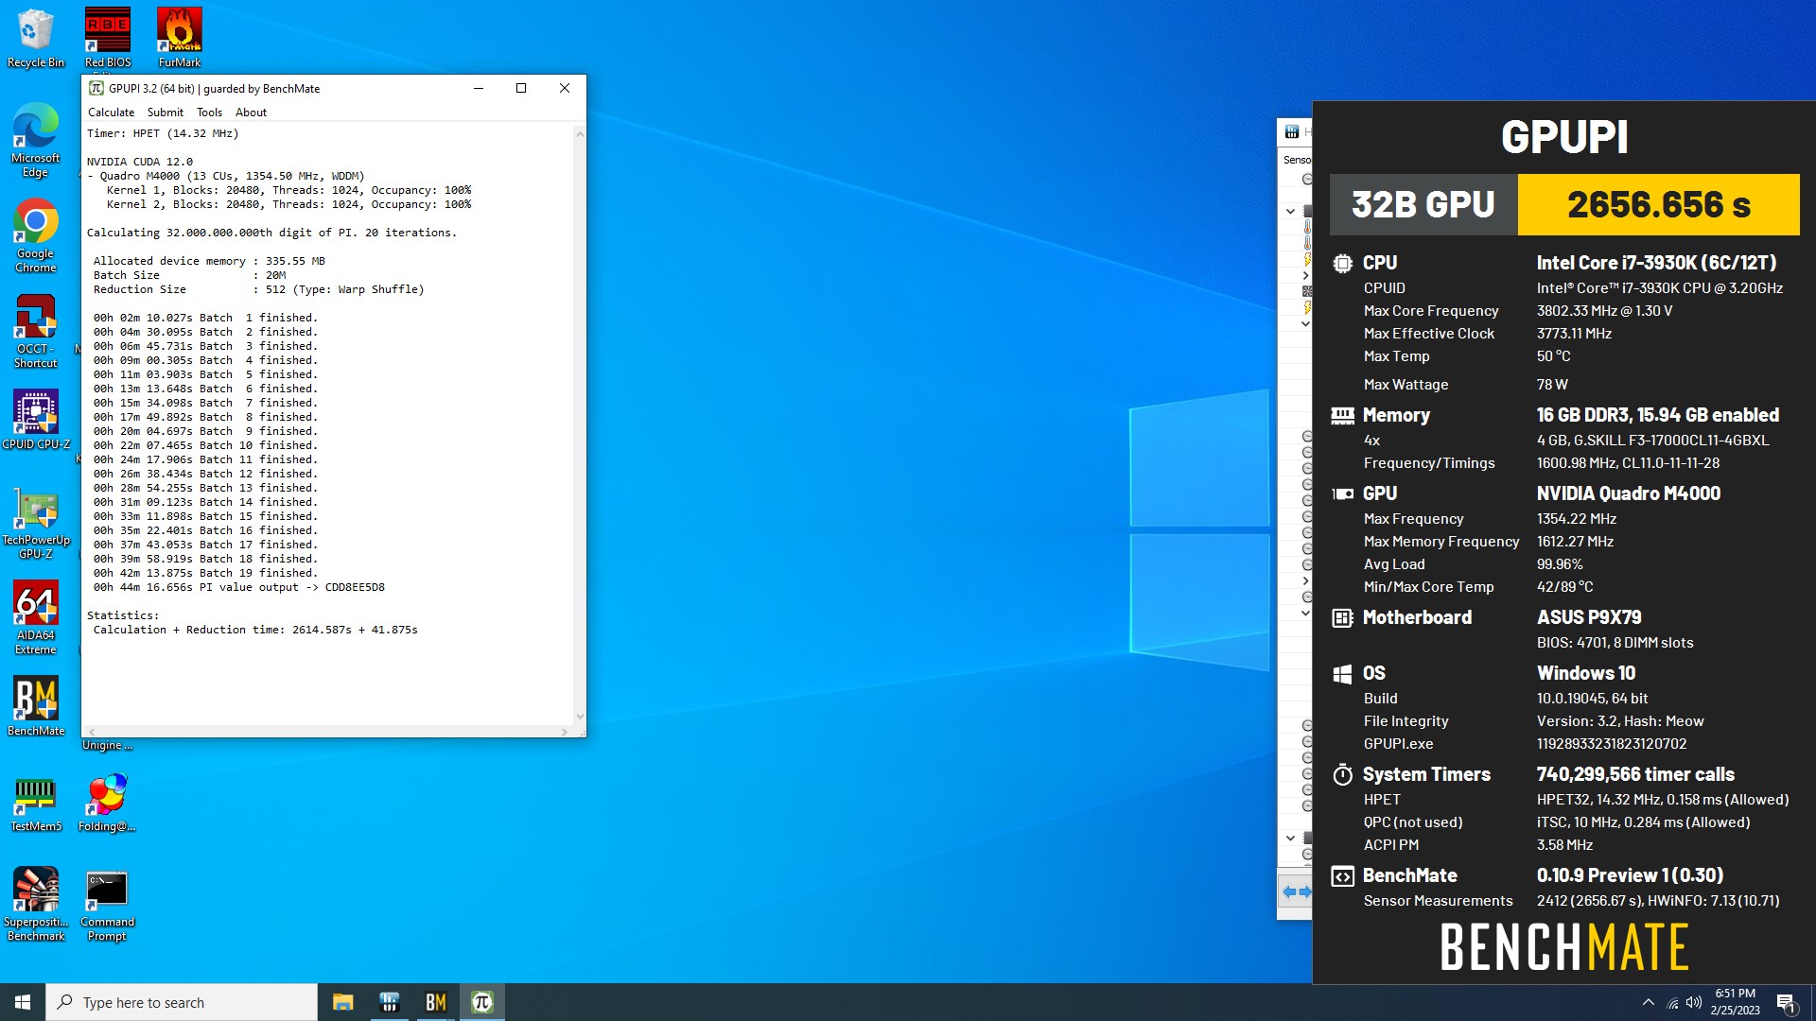The width and height of the screenshot is (1816, 1021).
Task: Open the TestMem5 desktop icon
Action: (36, 803)
